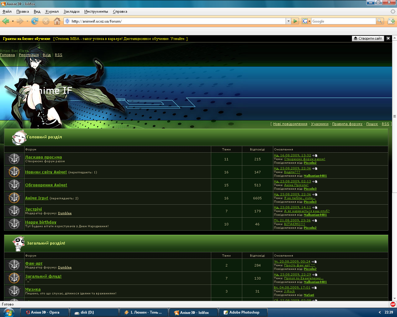Image resolution: width=397 pixels, height=317 pixels.
Task: Click the Windows Start orb
Action: [x=9, y=312]
